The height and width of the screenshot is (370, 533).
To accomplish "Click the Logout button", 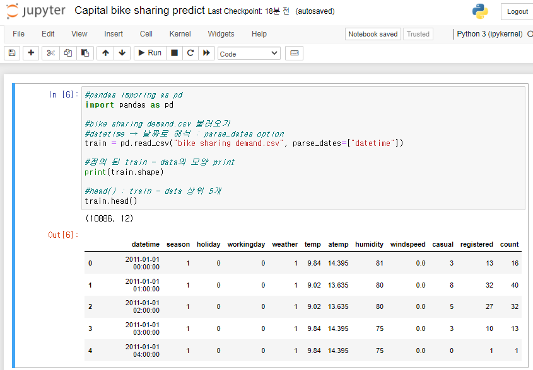I will point(517,11).
